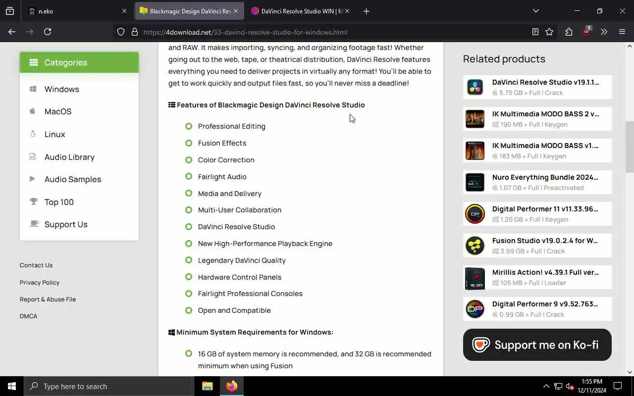Click the Fairlight Audio feature text

[x=222, y=177]
